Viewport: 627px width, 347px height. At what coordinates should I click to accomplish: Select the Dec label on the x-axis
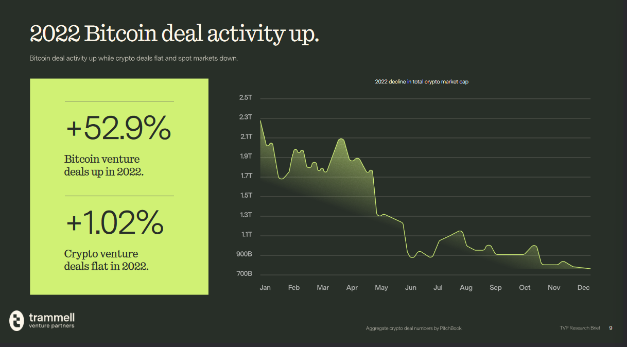click(x=583, y=288)
